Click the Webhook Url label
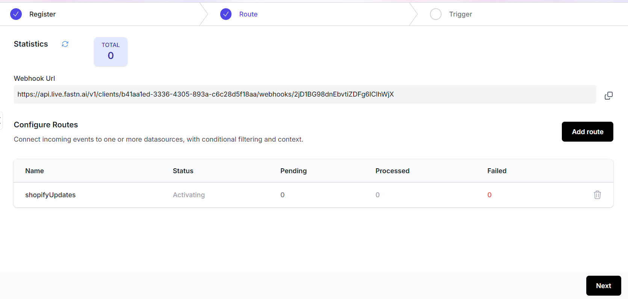Screen dimensions: 628x299 (x=35, y=79)
